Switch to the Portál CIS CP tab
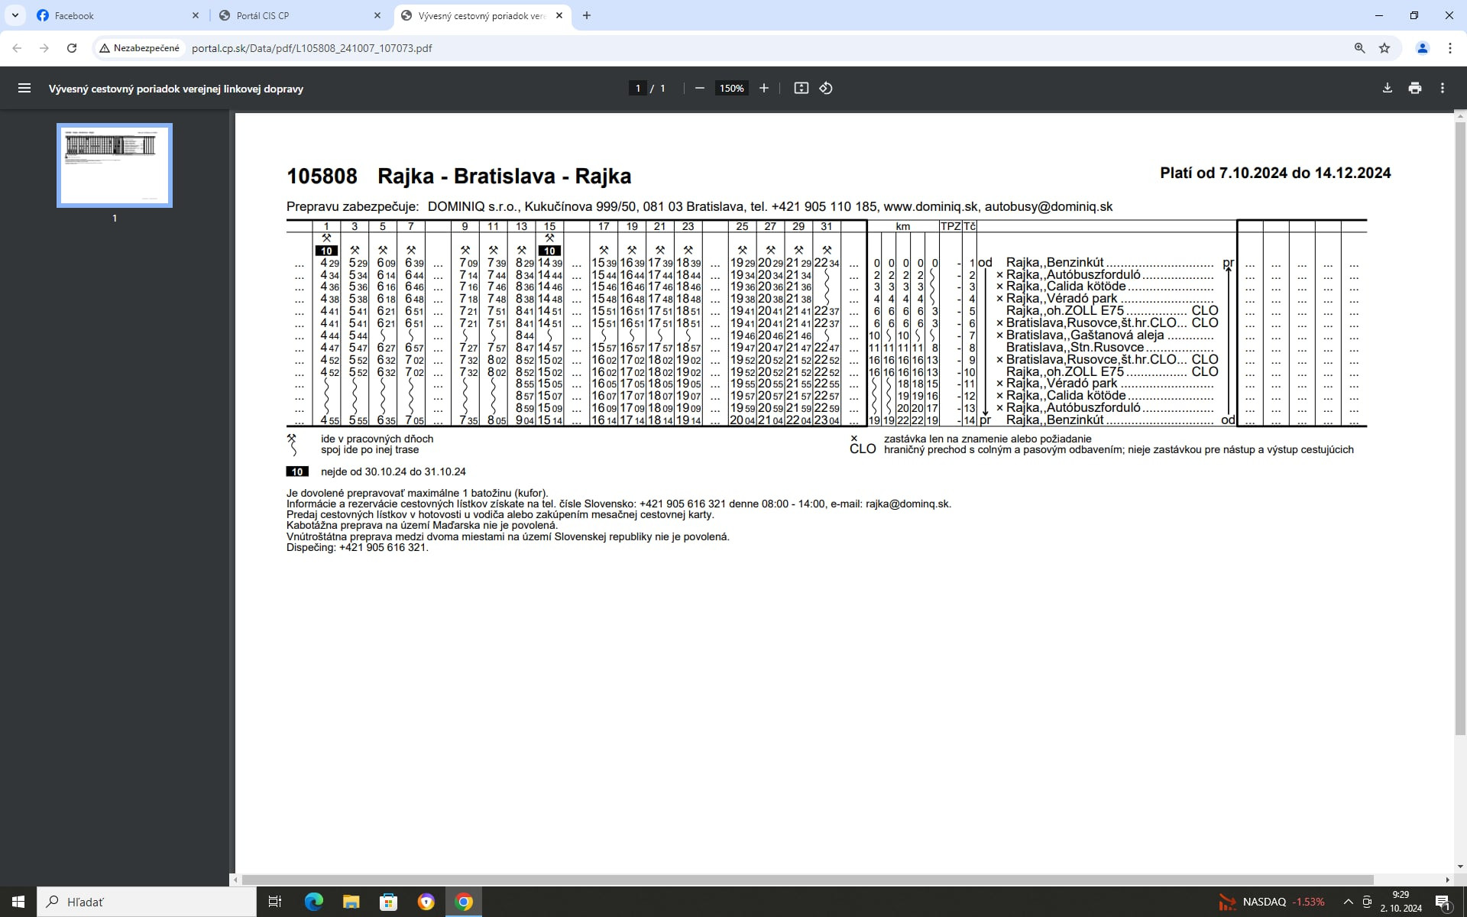 [x=290, y=15]
